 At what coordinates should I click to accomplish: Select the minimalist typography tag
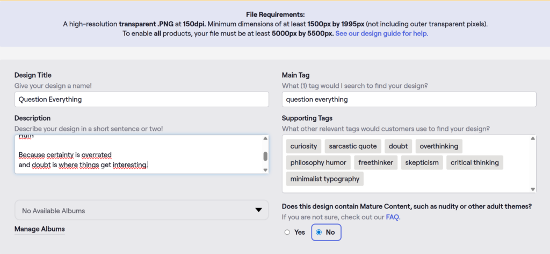coord(325,179)
